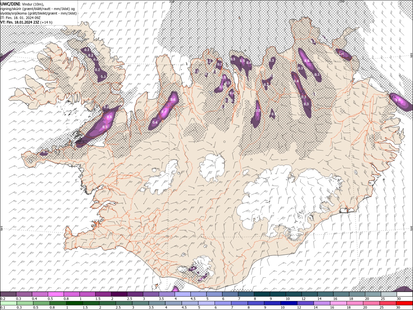413x310 pixels.
Task: Click the UWC/DINI title text
Action: [x=11, y=4]
